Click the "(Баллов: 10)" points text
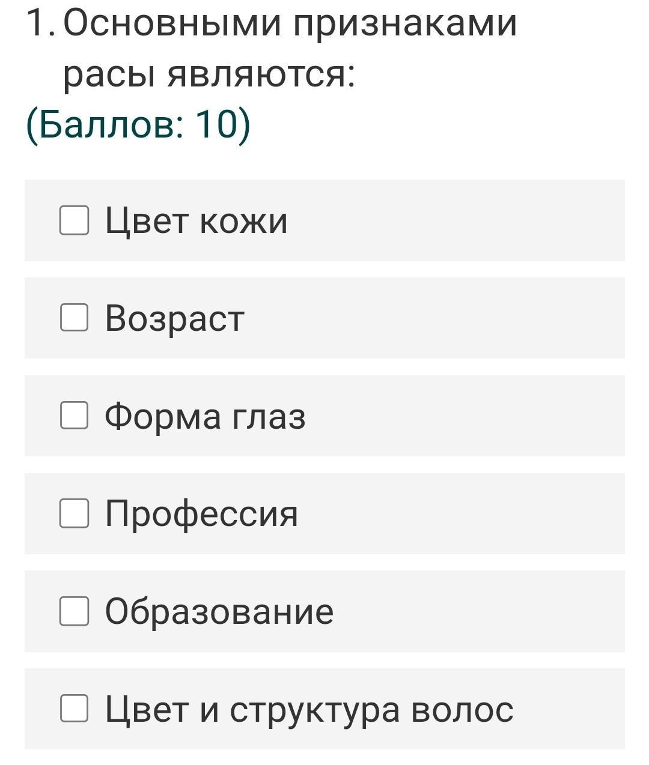 tap(138, 125)
